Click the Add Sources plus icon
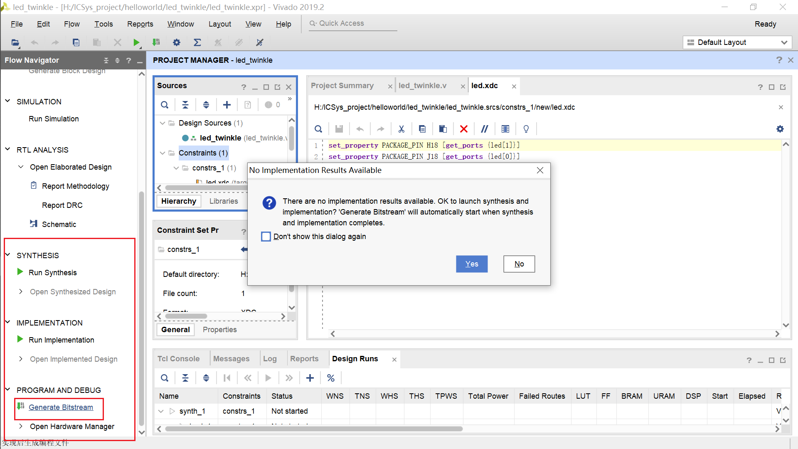Viewport: 798px width, 449px height. [x=227, y=105]
